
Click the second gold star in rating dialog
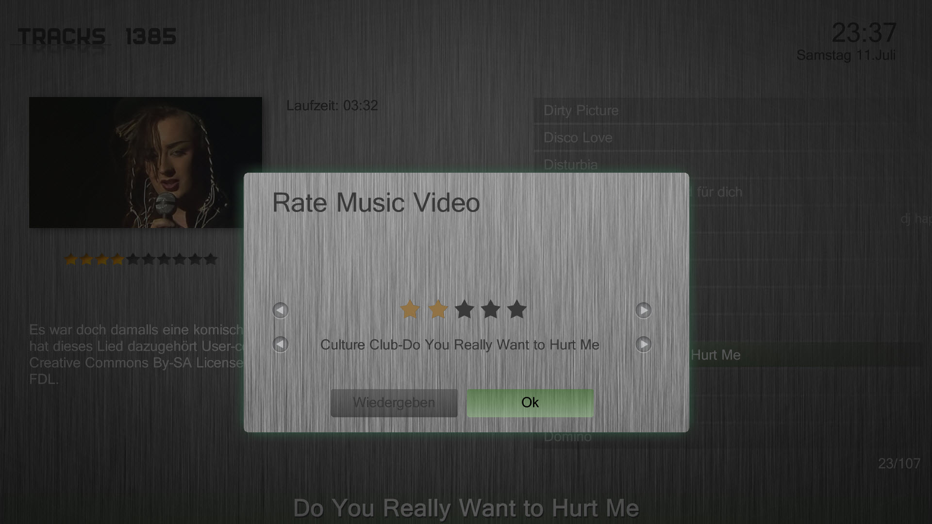tap(438, 309)
